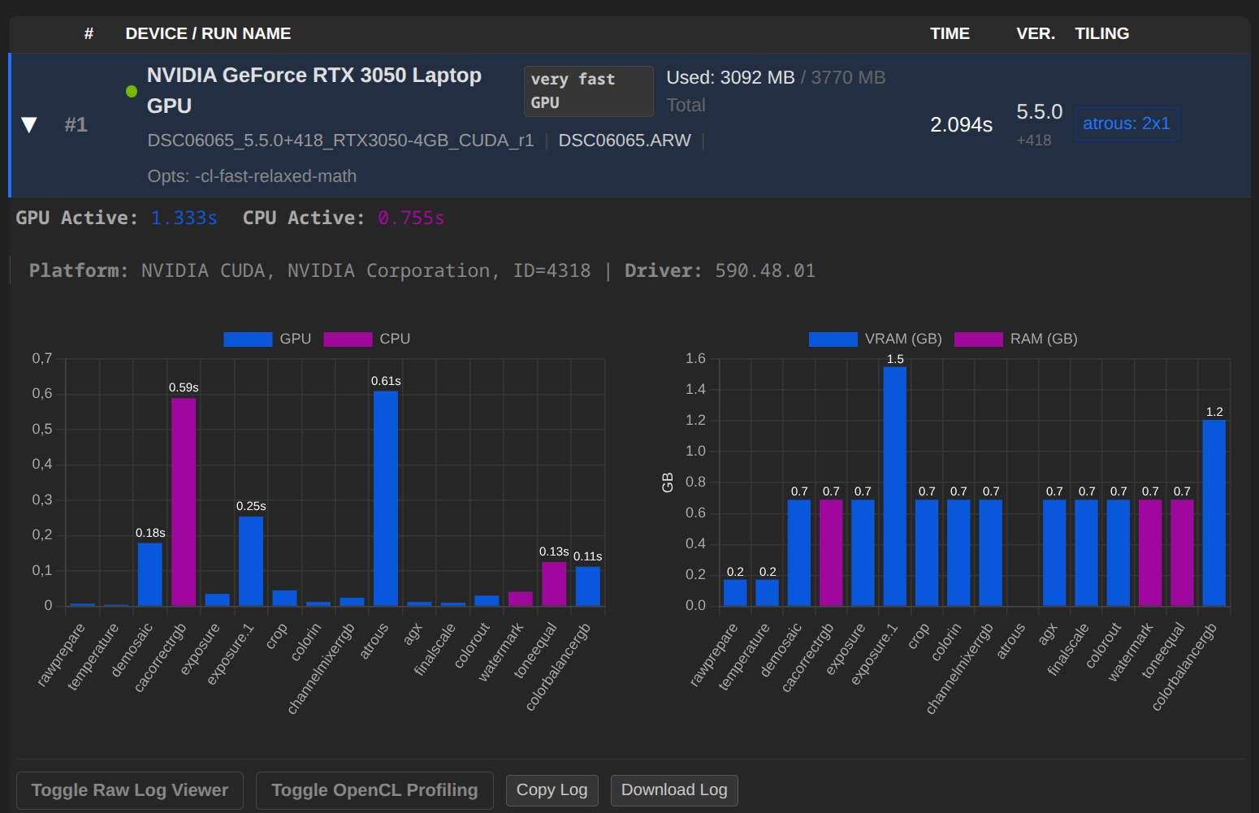Click the exposure.1 1.5 GB VRAM bar
The image size is (1259, 813).
coord(894,486)
